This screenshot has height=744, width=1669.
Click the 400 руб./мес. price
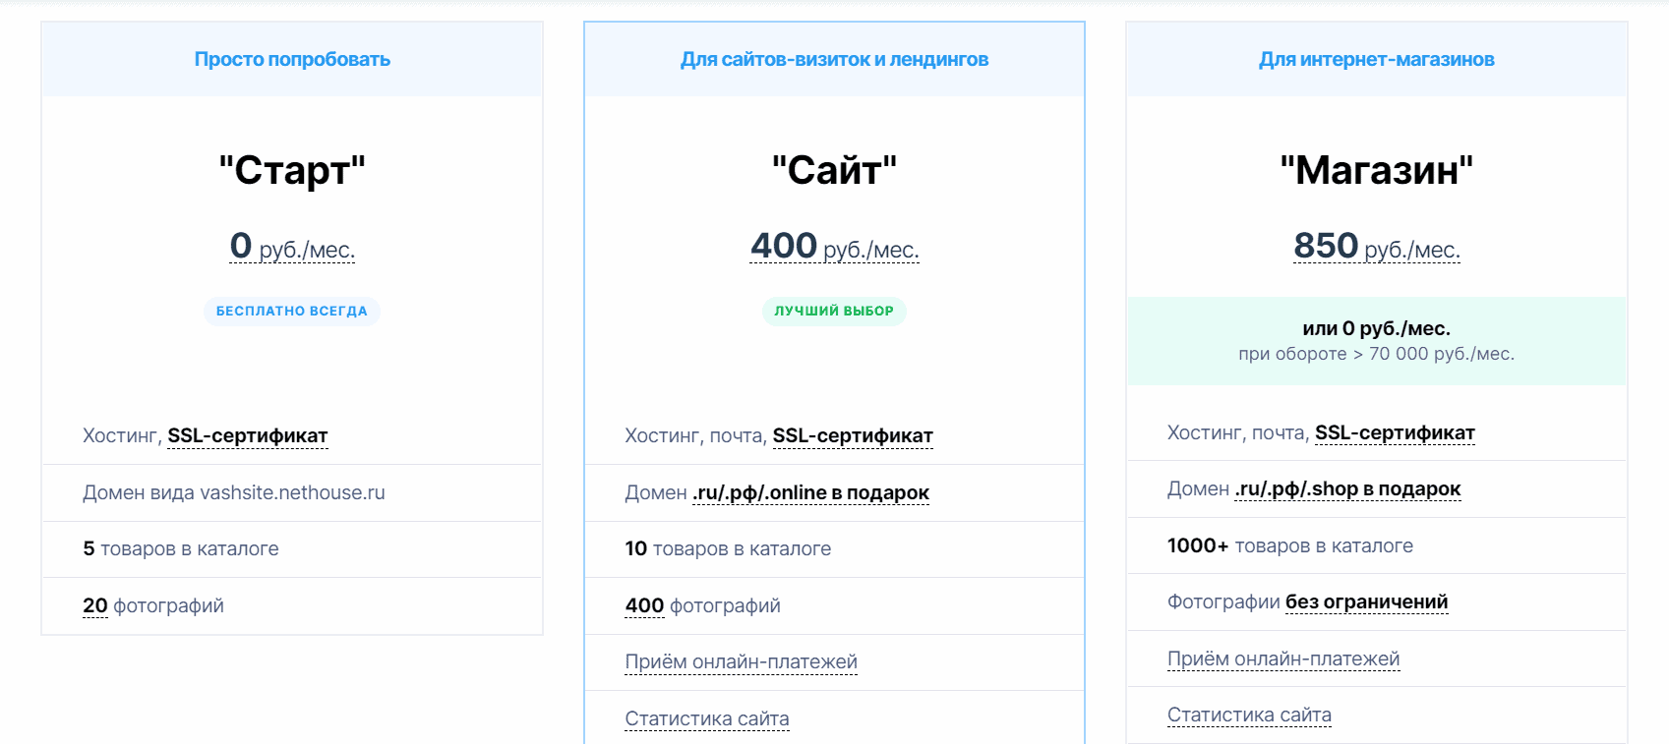click(x=834, y=246)
